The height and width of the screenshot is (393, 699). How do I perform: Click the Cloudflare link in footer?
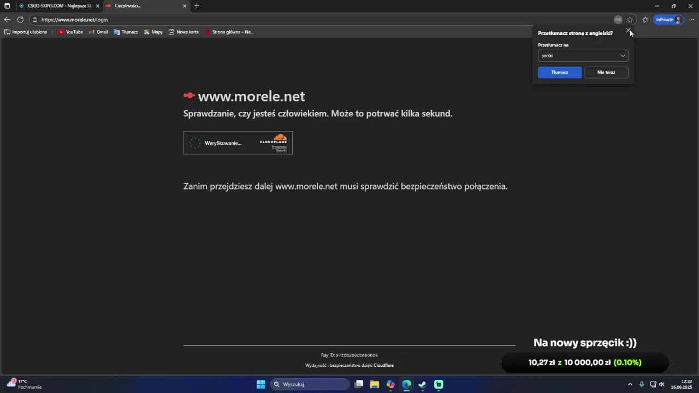tap(383, 366)
